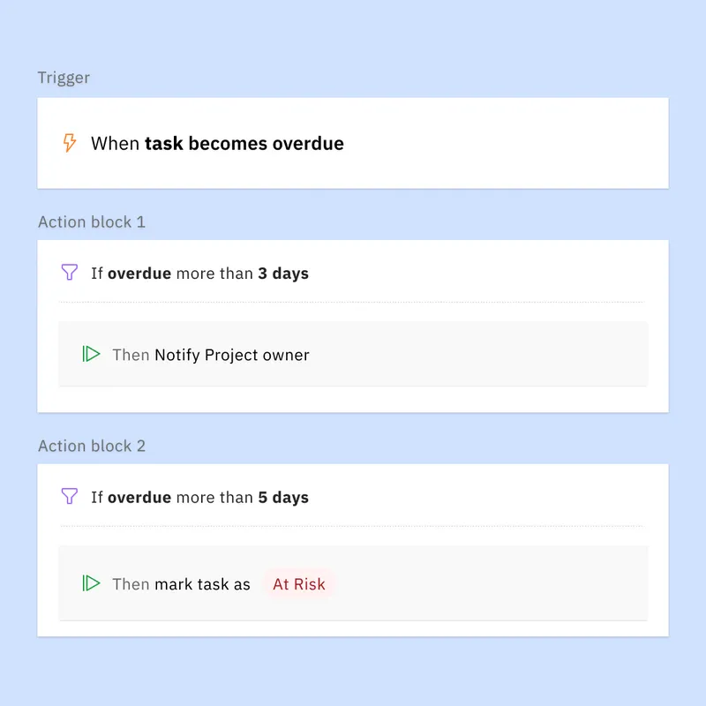Screen dimensions: 706x706
Task: Click "more than" in the 5 days condition
Action: coord(214,498)
